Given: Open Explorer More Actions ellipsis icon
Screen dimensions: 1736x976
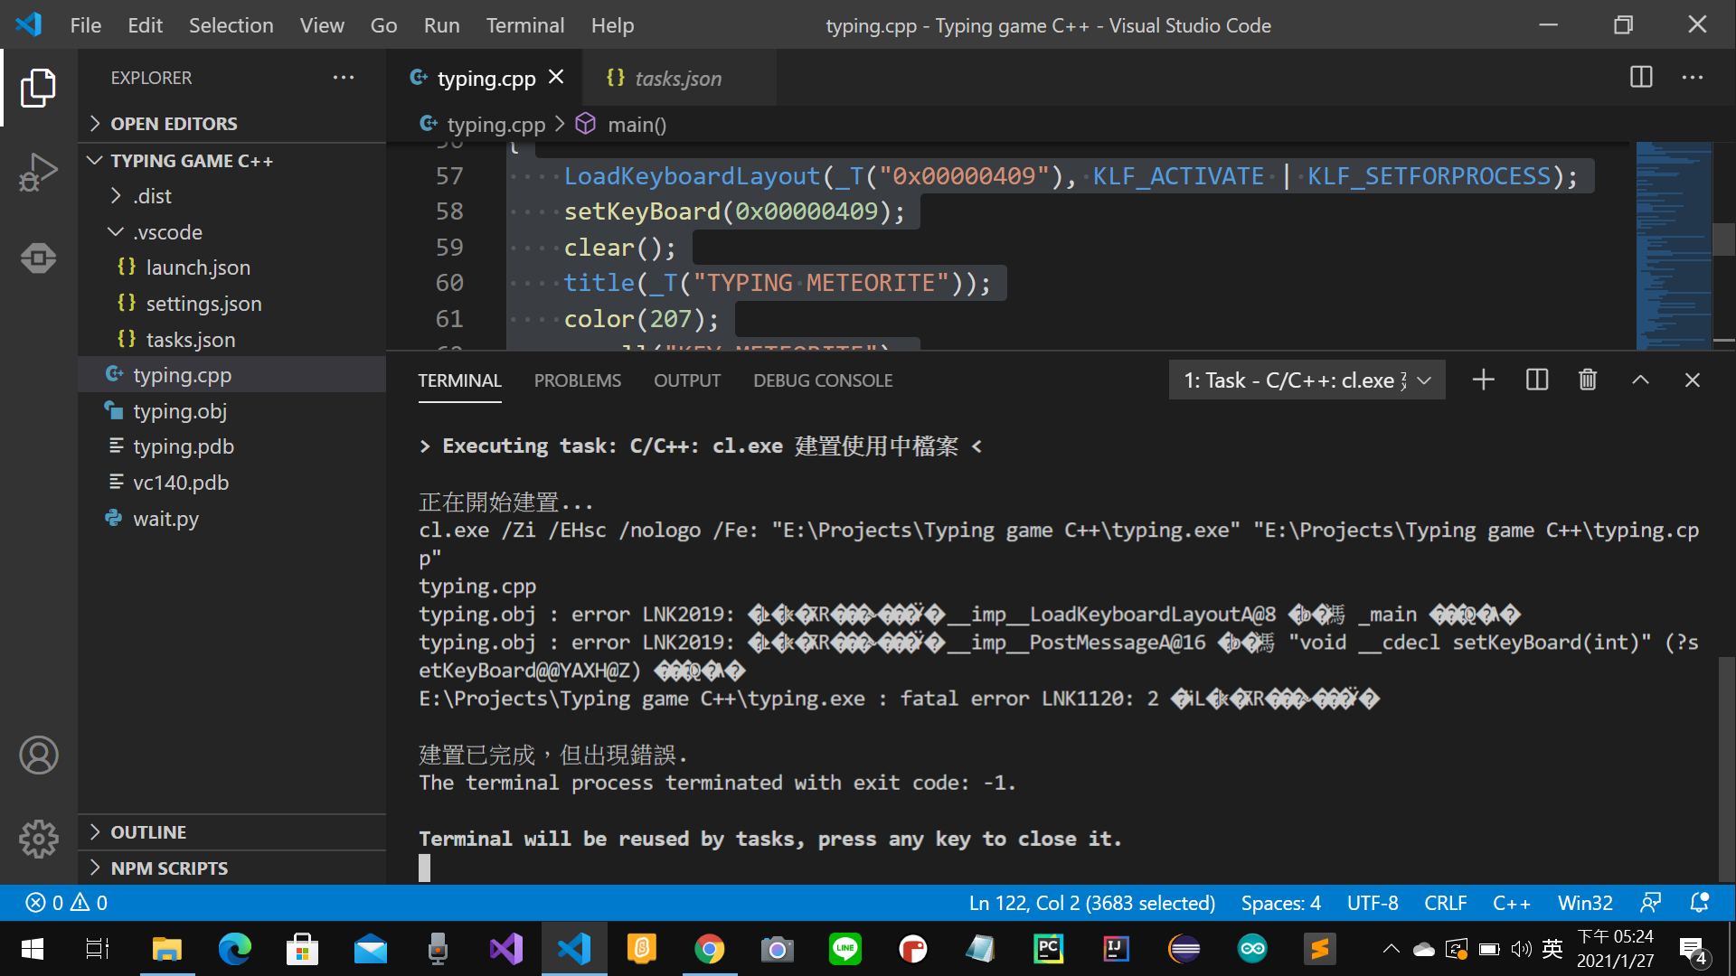Looking at the screenshot, I should [344, 78].
